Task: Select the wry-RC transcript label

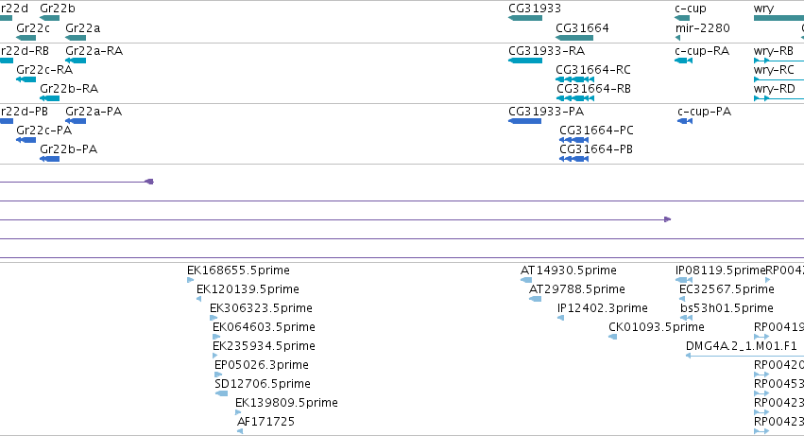Action: tap(774, 69)
